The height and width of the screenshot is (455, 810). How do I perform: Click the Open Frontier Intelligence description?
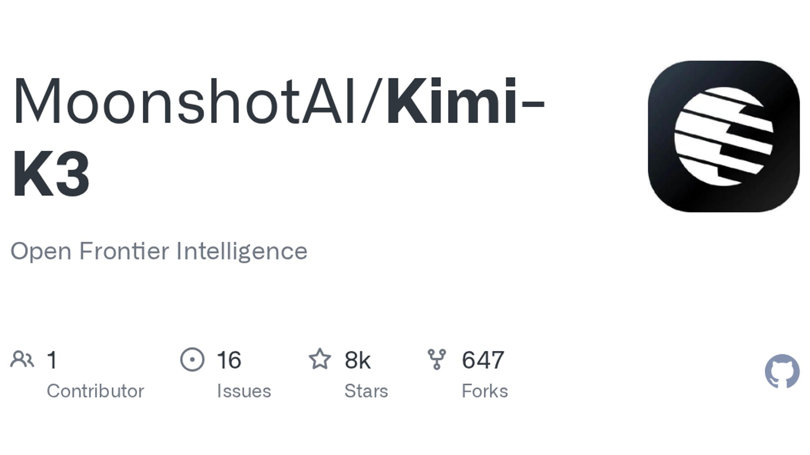pos(159,252)
